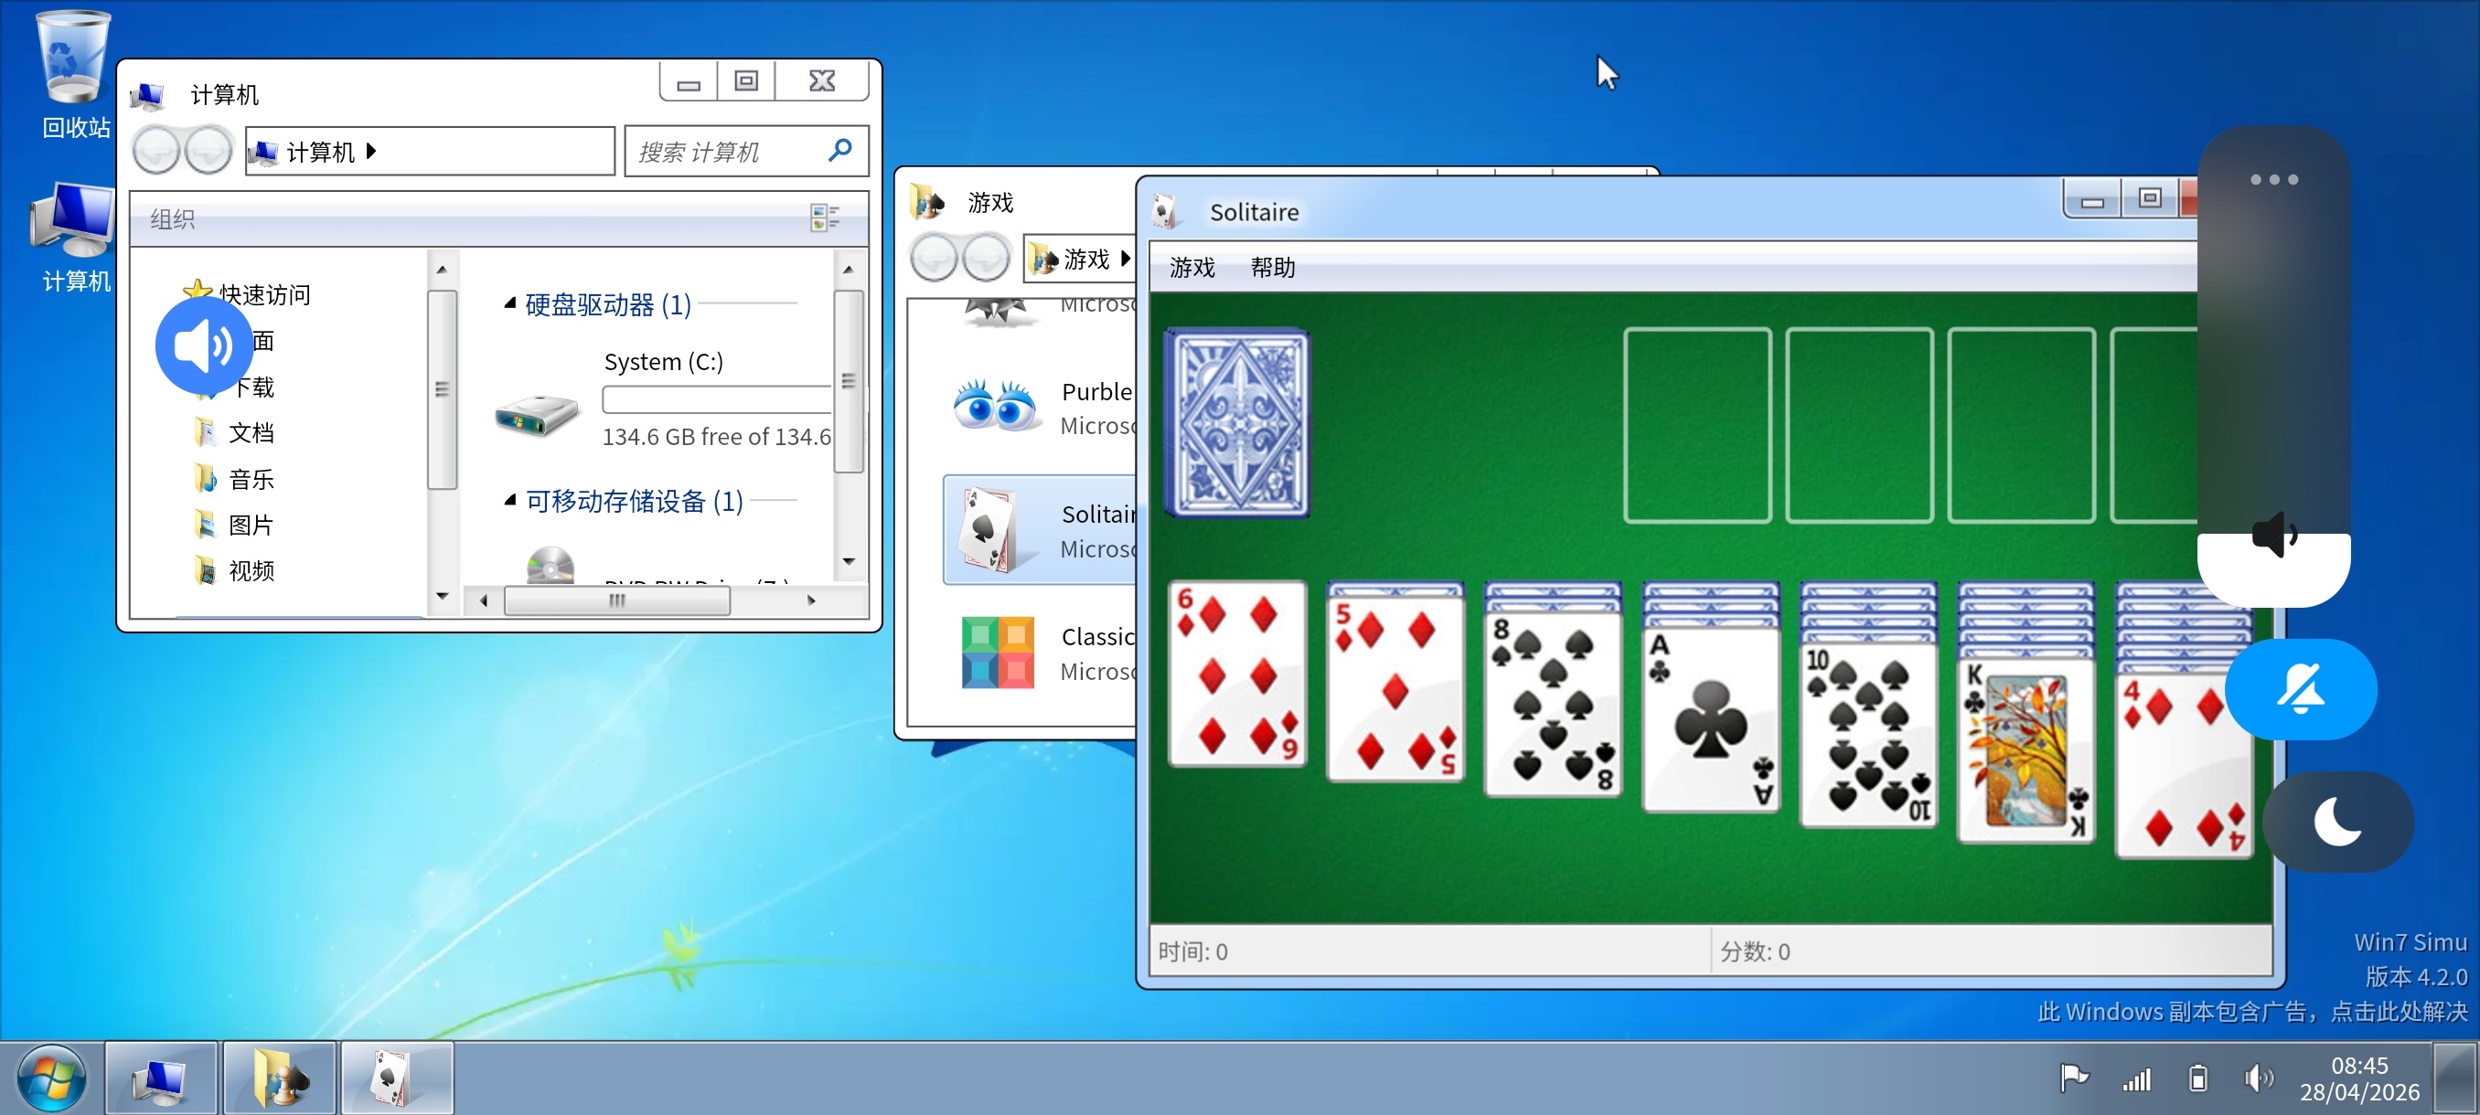
Task: Open the Pictures folder in sidebar
Action: pyautogui.click(x=234, y=526)
